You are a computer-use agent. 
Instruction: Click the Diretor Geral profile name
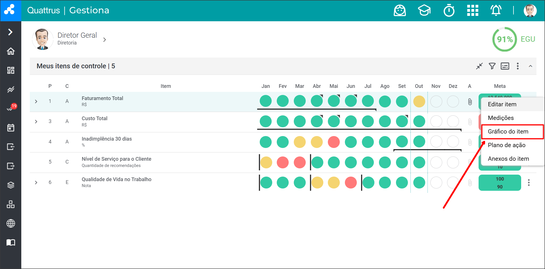(x=77, y=35)
